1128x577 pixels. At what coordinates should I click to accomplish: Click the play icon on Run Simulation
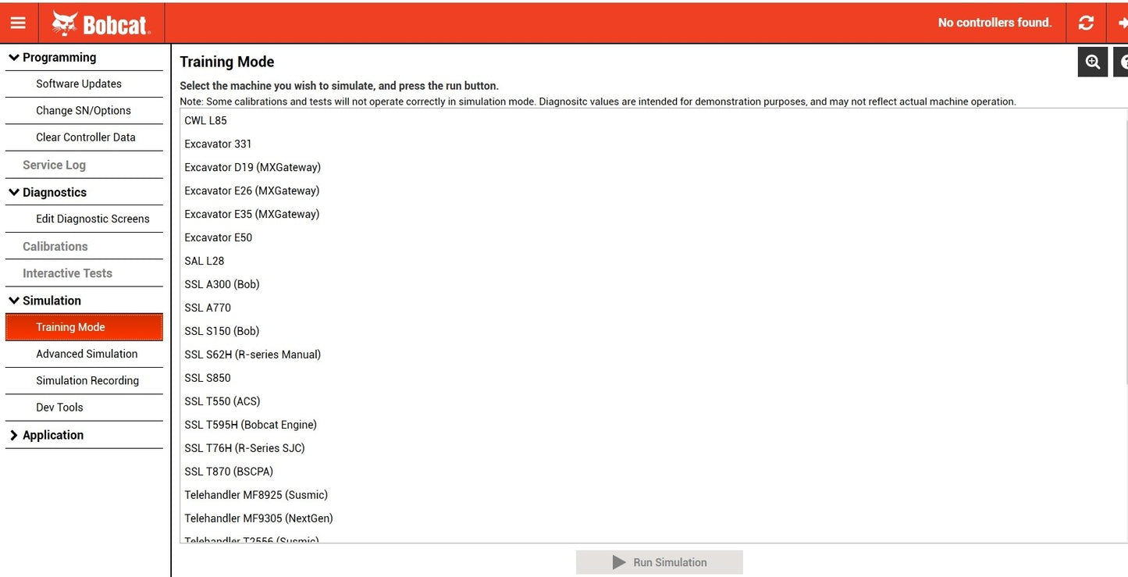pyautogui.click(x=620, y=562)
